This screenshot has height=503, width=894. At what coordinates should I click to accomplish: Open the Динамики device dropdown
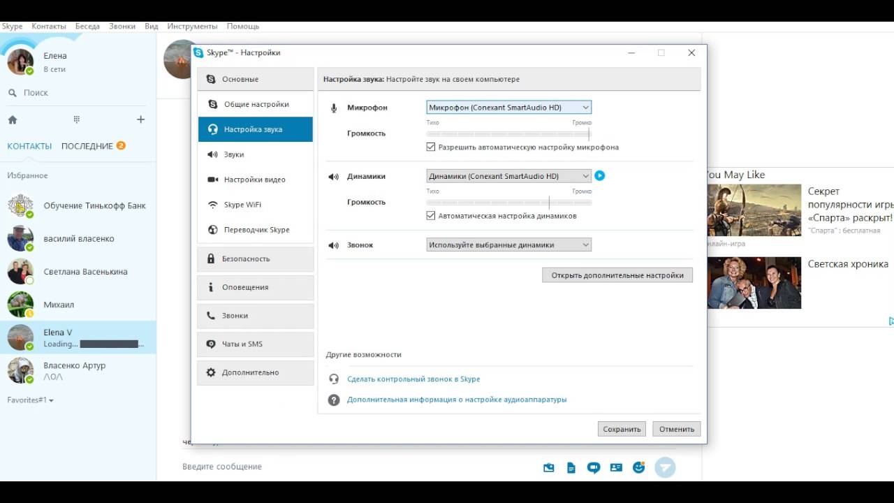[x=509, y=176]
